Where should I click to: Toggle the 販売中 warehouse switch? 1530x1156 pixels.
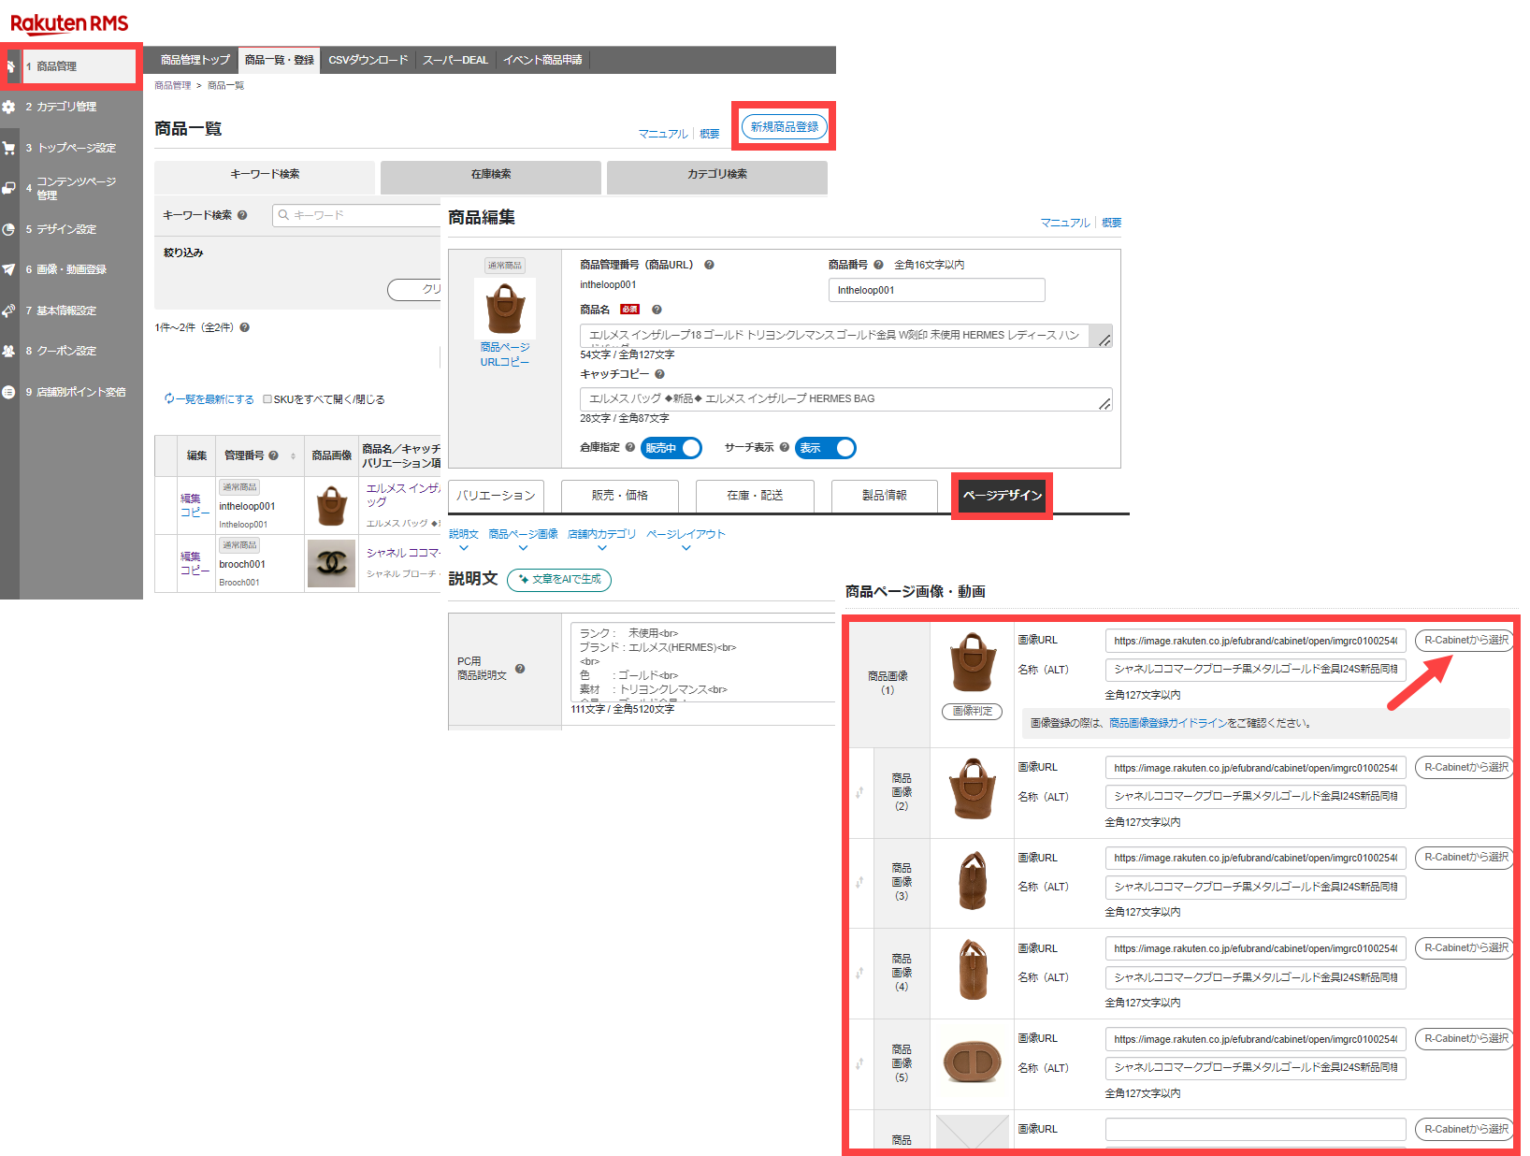671,448
